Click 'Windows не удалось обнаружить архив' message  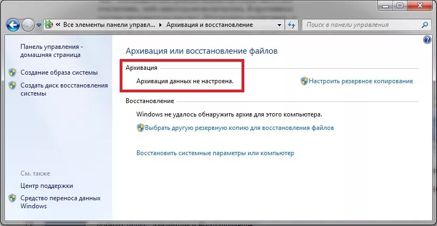(x=229, y=114)
